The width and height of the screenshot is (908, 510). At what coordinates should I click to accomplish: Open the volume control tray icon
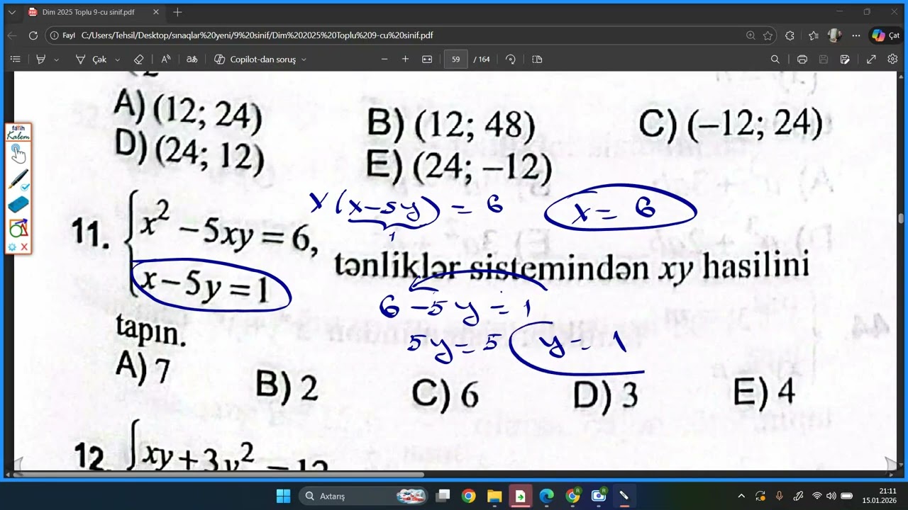click(x=831, y=496)
